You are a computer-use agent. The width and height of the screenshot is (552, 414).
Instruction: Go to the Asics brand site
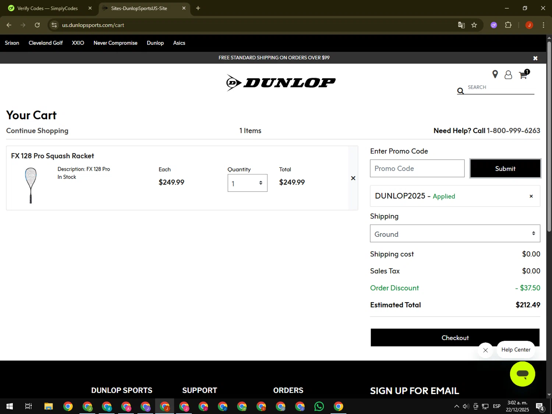tap(179, 43)
